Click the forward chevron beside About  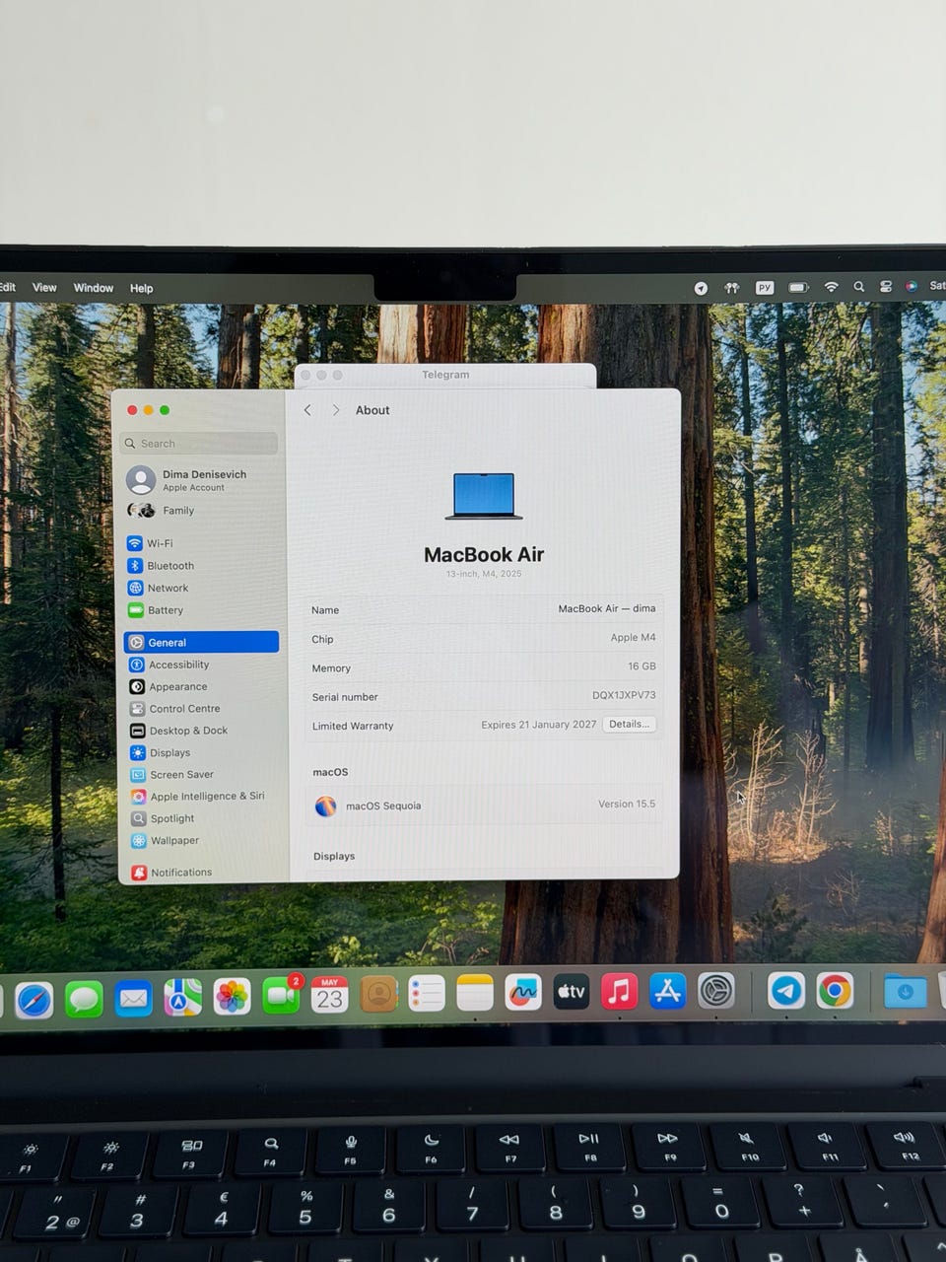point(336,410)
